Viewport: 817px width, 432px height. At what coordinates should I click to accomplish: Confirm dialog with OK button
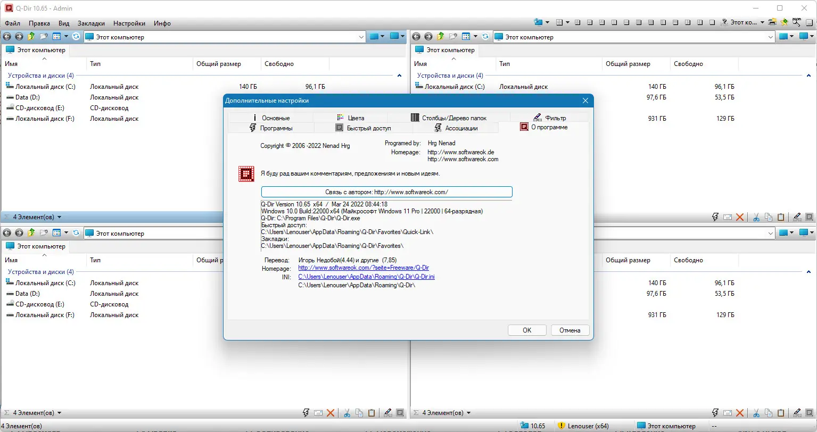click(x=527, y=330)
